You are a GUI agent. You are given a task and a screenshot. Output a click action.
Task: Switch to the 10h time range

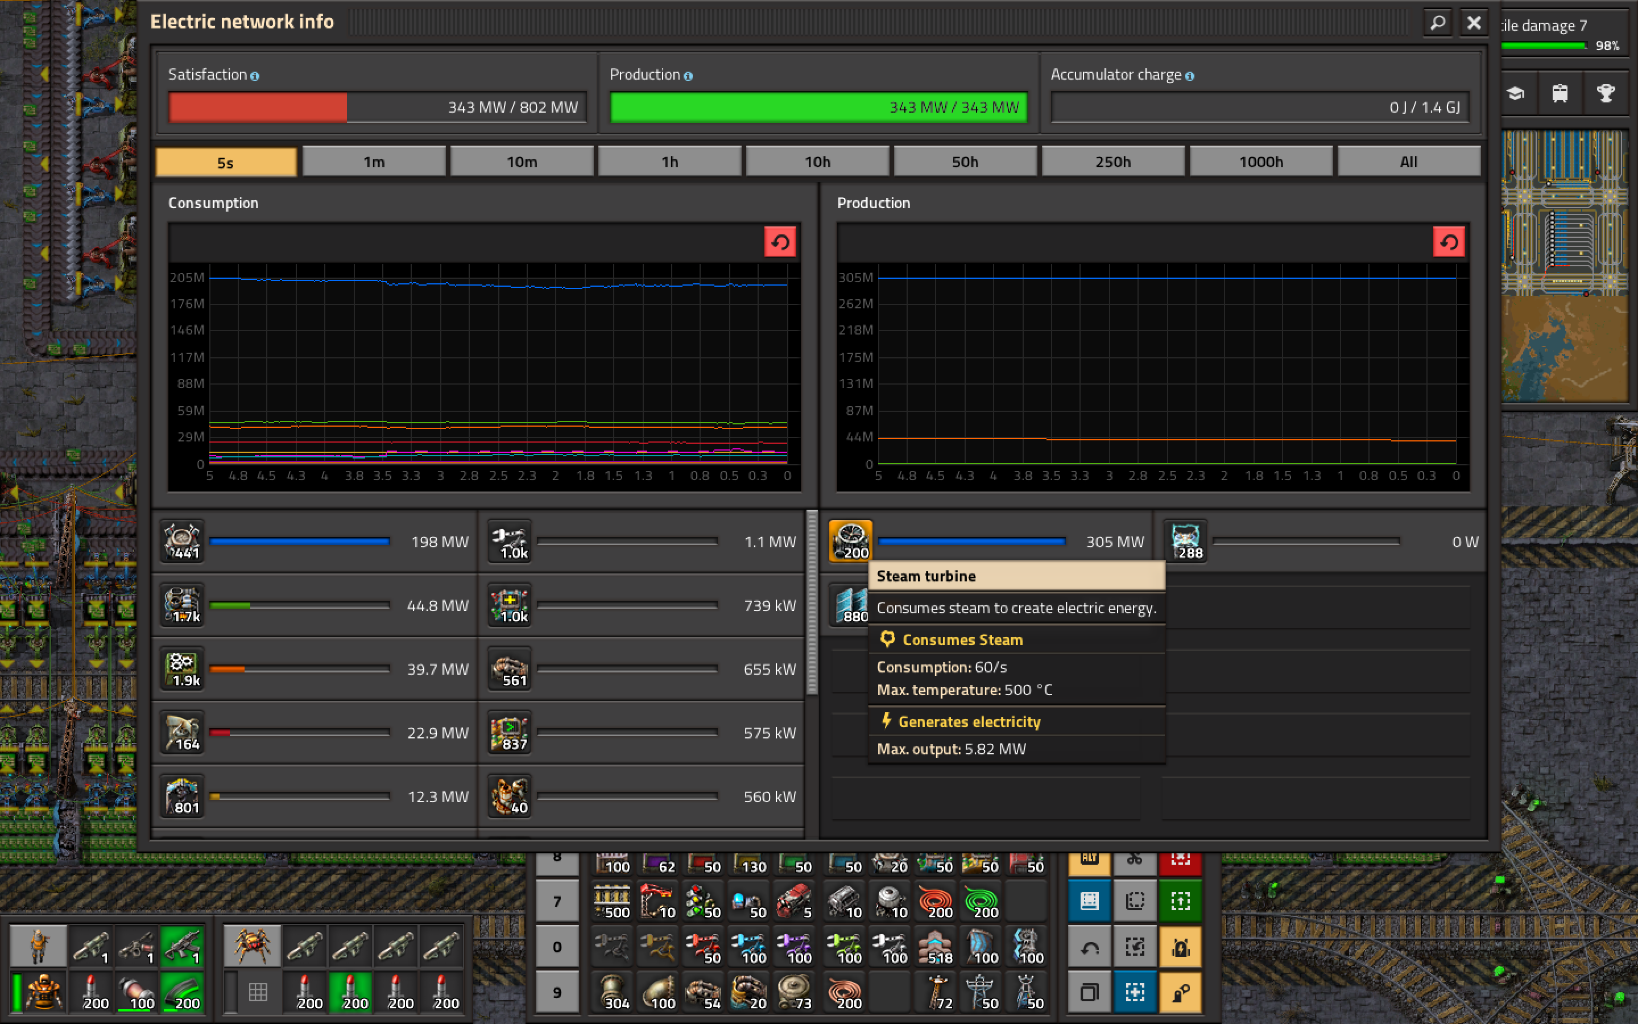click(x=818, y=163)
